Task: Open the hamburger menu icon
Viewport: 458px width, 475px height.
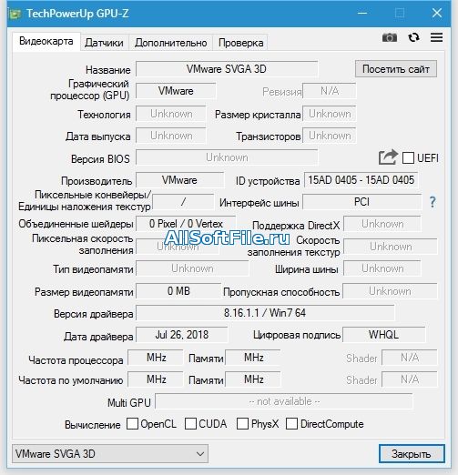Action: pos(436,37)
